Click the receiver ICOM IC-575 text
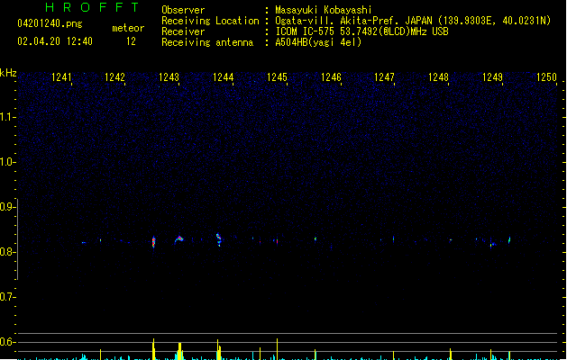Screen dimensions: 567x360 (x=362, y=31)
